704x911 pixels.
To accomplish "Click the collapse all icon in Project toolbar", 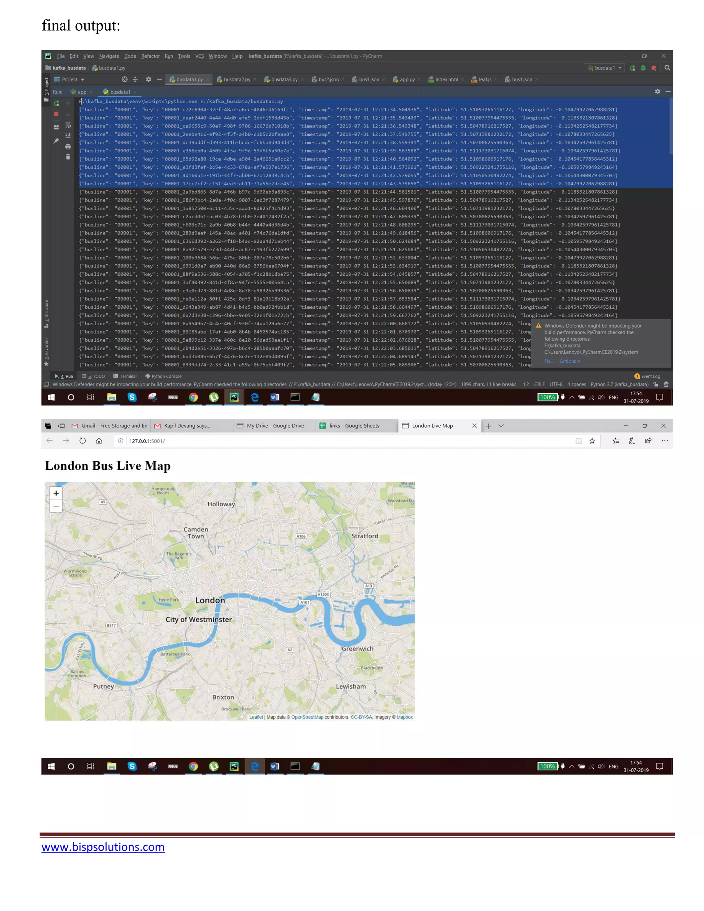I will click(x=135, y=79).
